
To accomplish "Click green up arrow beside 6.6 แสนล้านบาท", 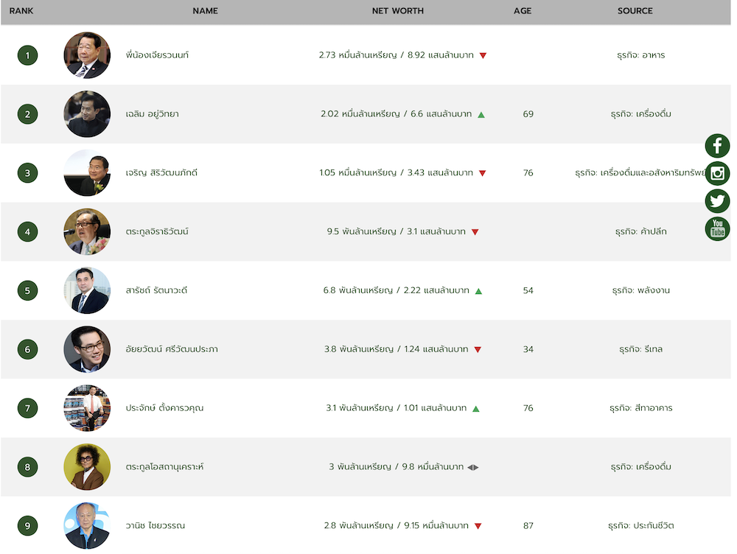I will pos(481,115).
